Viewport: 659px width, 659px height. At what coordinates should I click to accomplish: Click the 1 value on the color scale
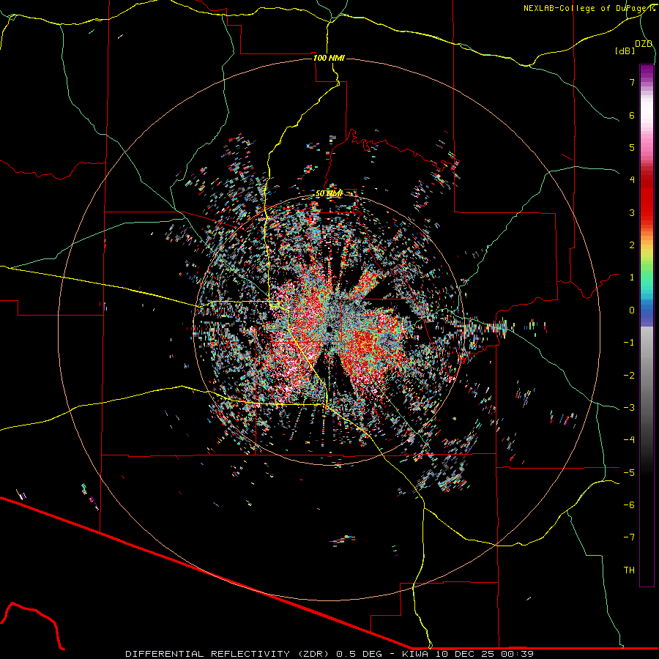[632, 278]
